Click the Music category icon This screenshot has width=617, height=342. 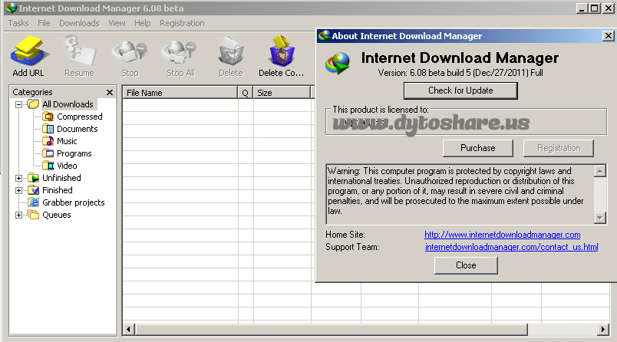(48, 141)
